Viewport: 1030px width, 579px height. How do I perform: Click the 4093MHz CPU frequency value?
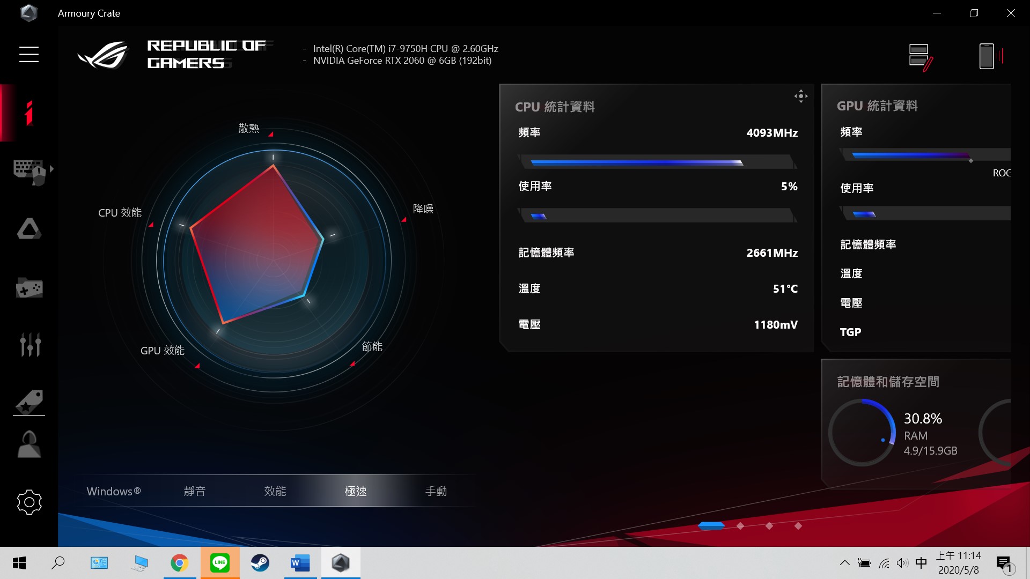[x=772, y=133]
